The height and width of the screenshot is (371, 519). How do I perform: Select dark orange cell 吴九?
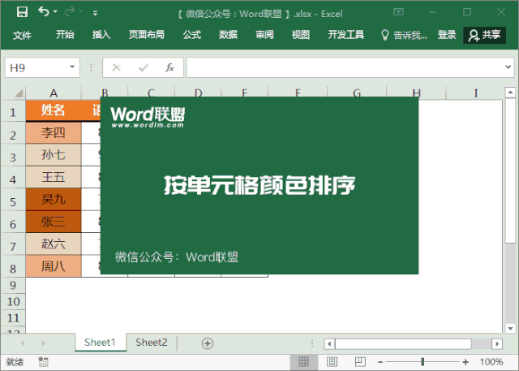[54, 200]
